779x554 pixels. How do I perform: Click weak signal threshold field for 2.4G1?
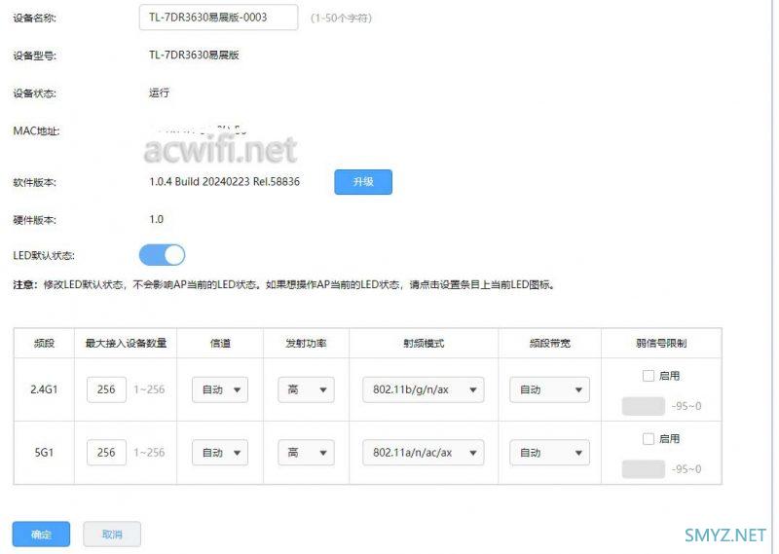point(643,406)
